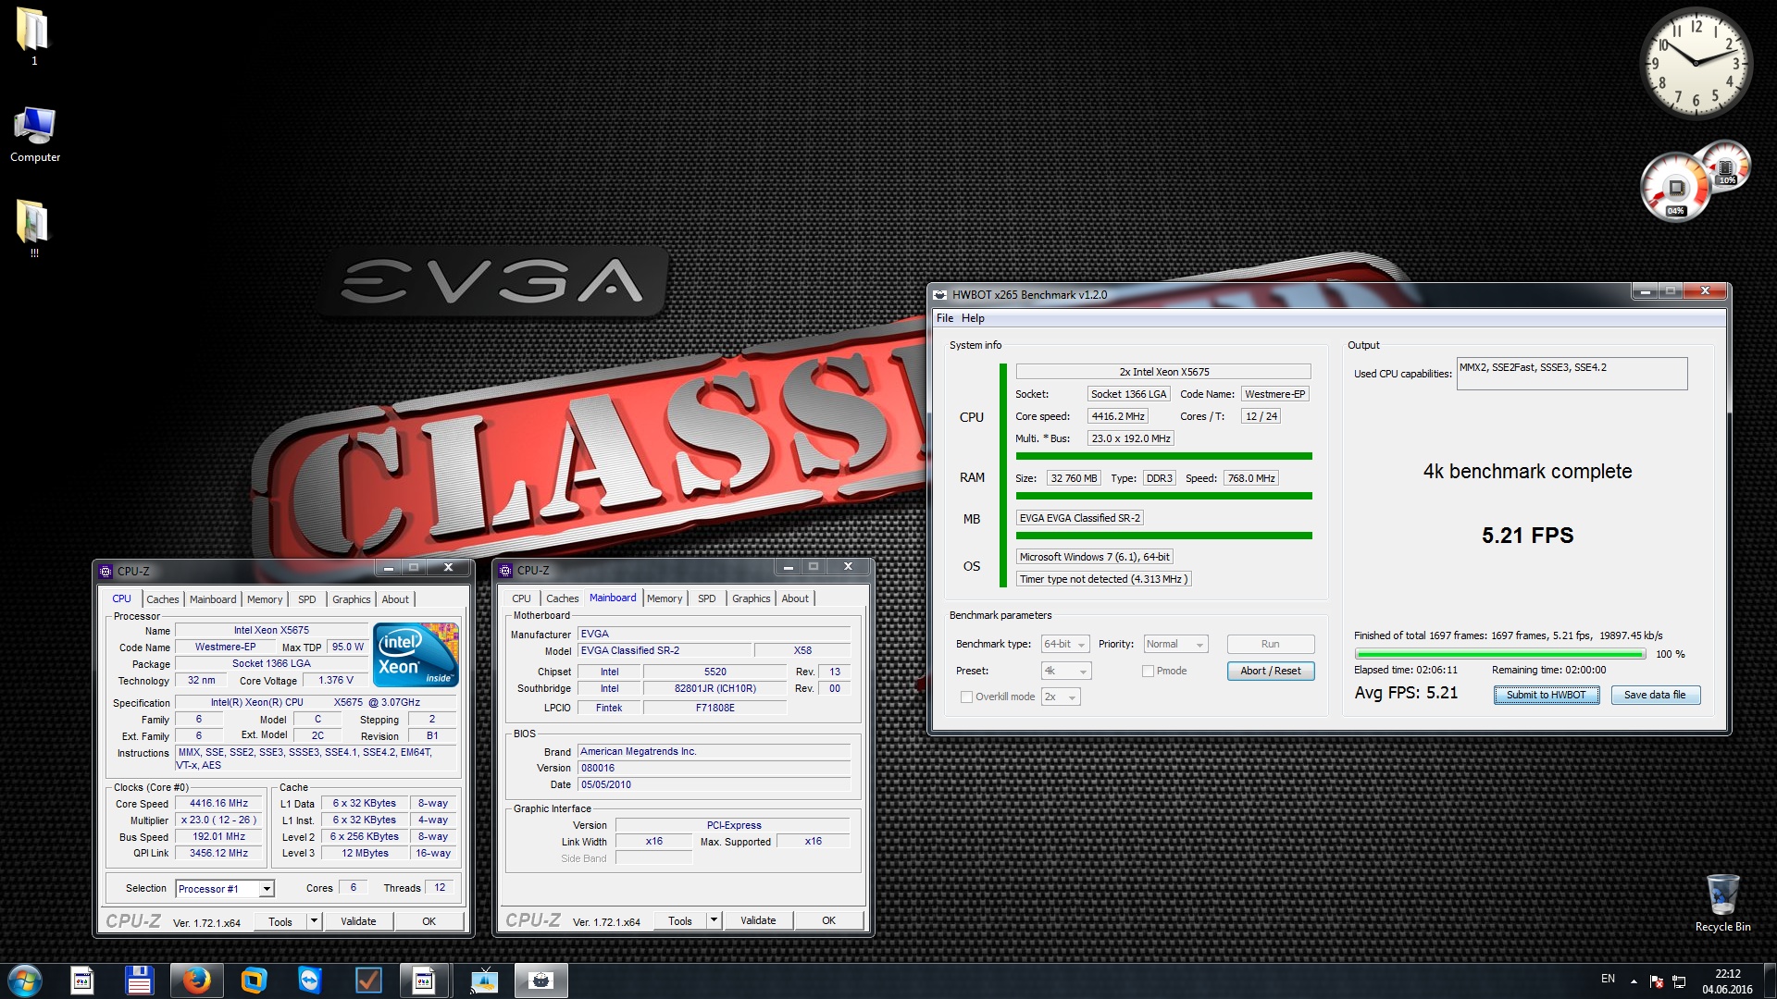Open the first document taskbar icon beside Start
1777x999 pixels.
(x=82, y=980)
